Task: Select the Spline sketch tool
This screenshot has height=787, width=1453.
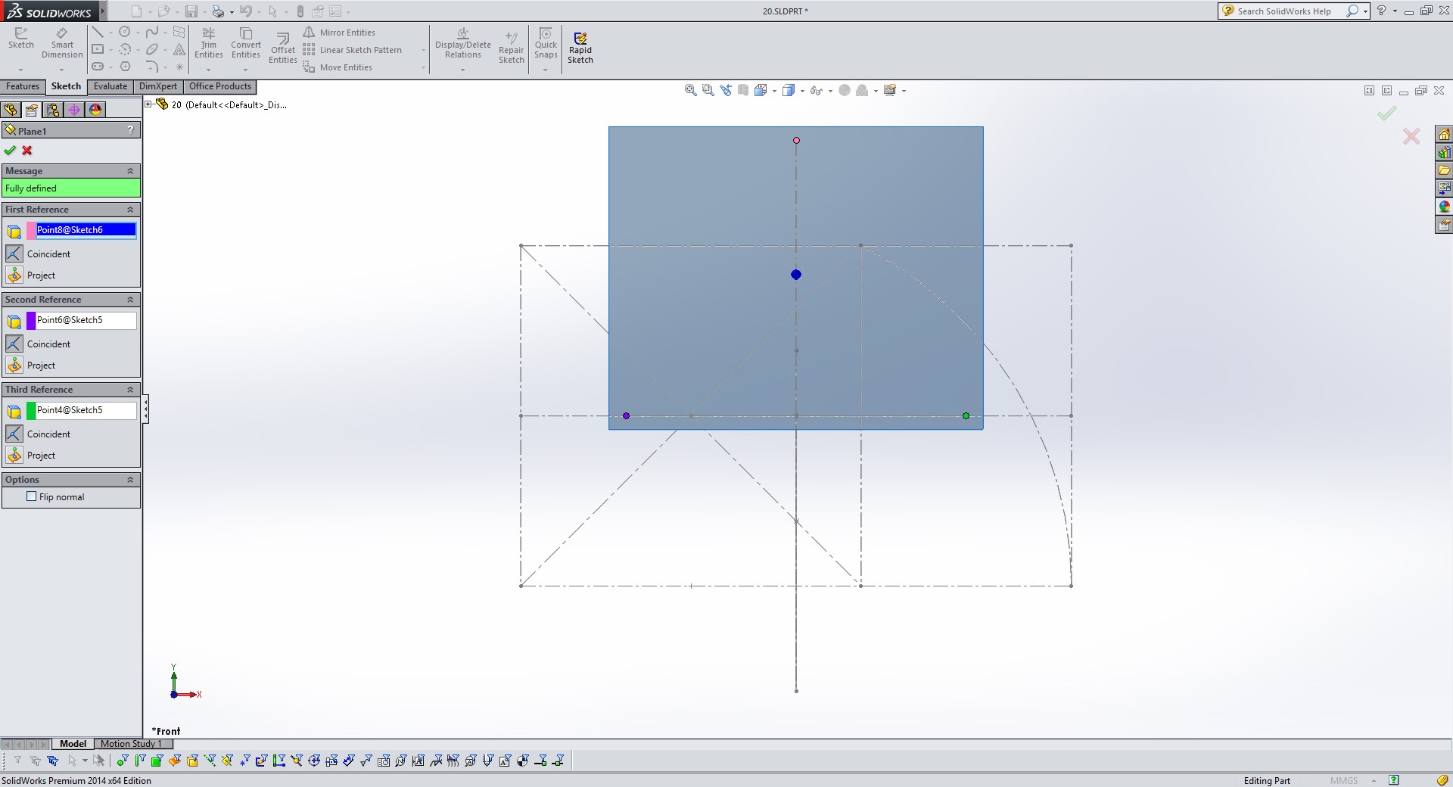Action: tap(152, 32)
